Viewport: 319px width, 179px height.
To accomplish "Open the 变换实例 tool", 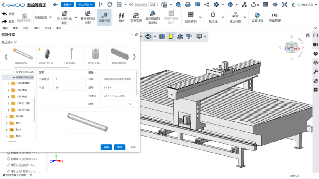I will click(x=136, y=17).
